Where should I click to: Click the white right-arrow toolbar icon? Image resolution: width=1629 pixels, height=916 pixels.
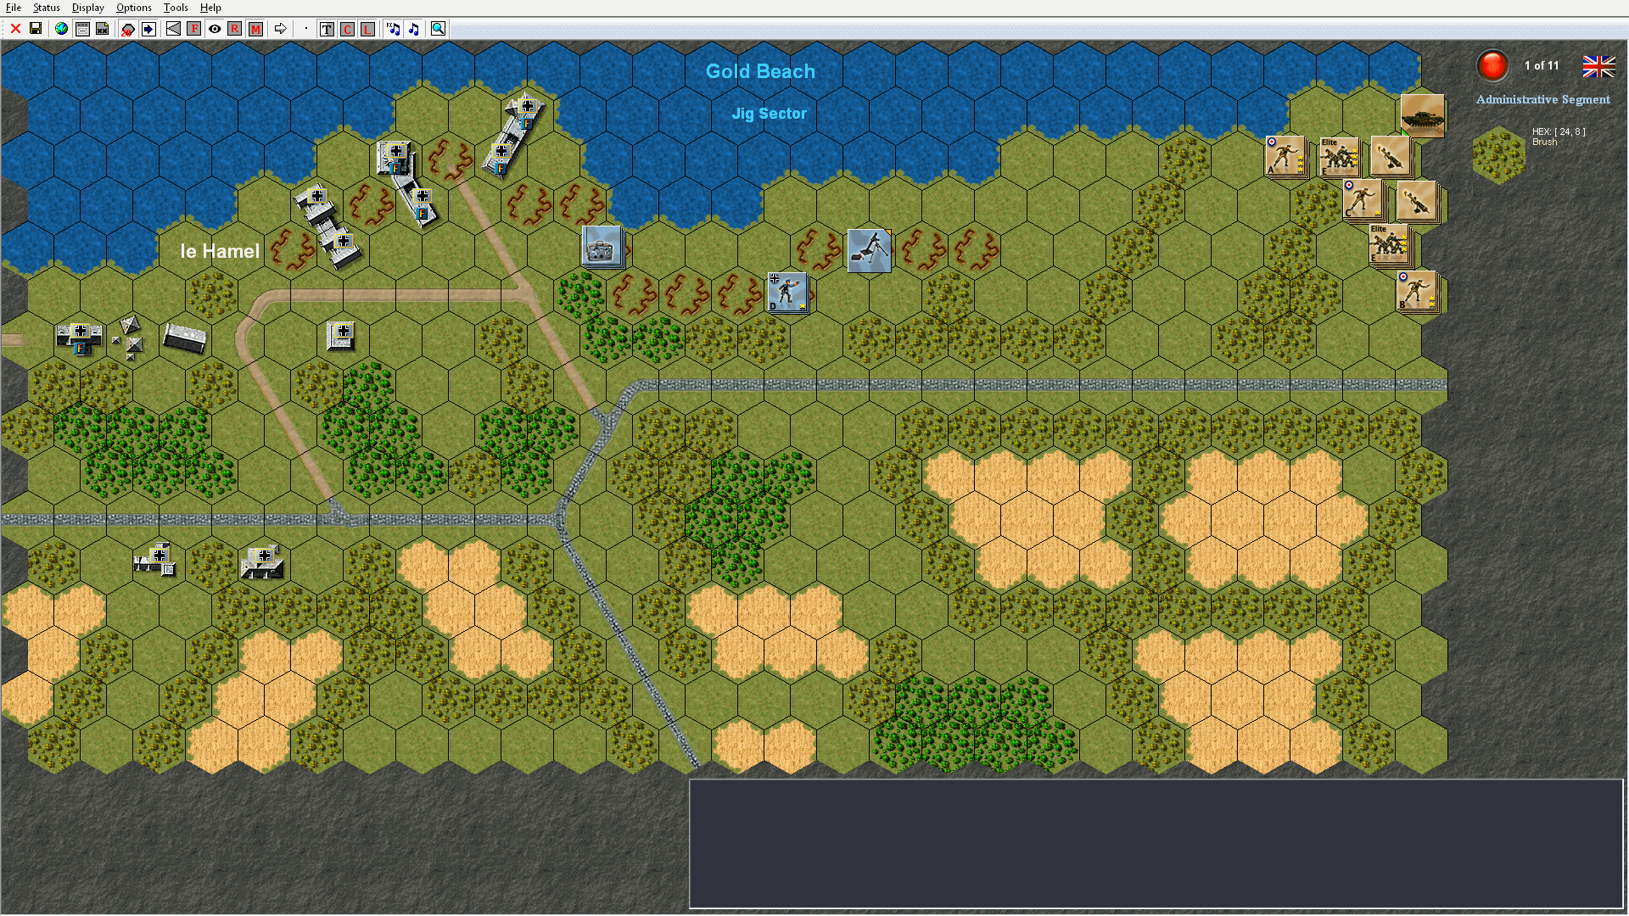tap(280, 29)
